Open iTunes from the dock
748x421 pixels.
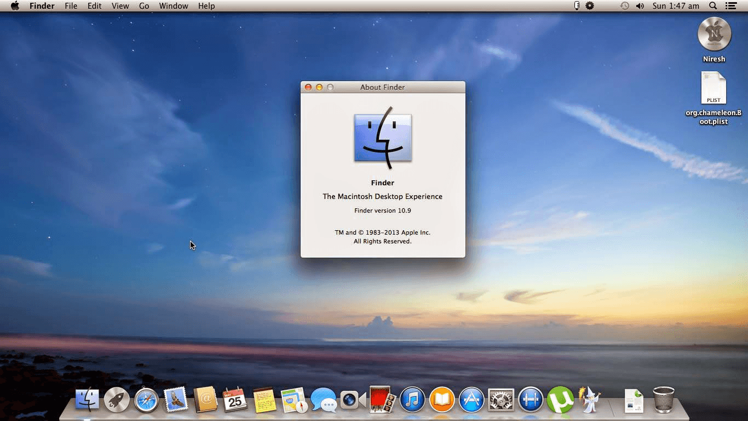coord(412,400)
